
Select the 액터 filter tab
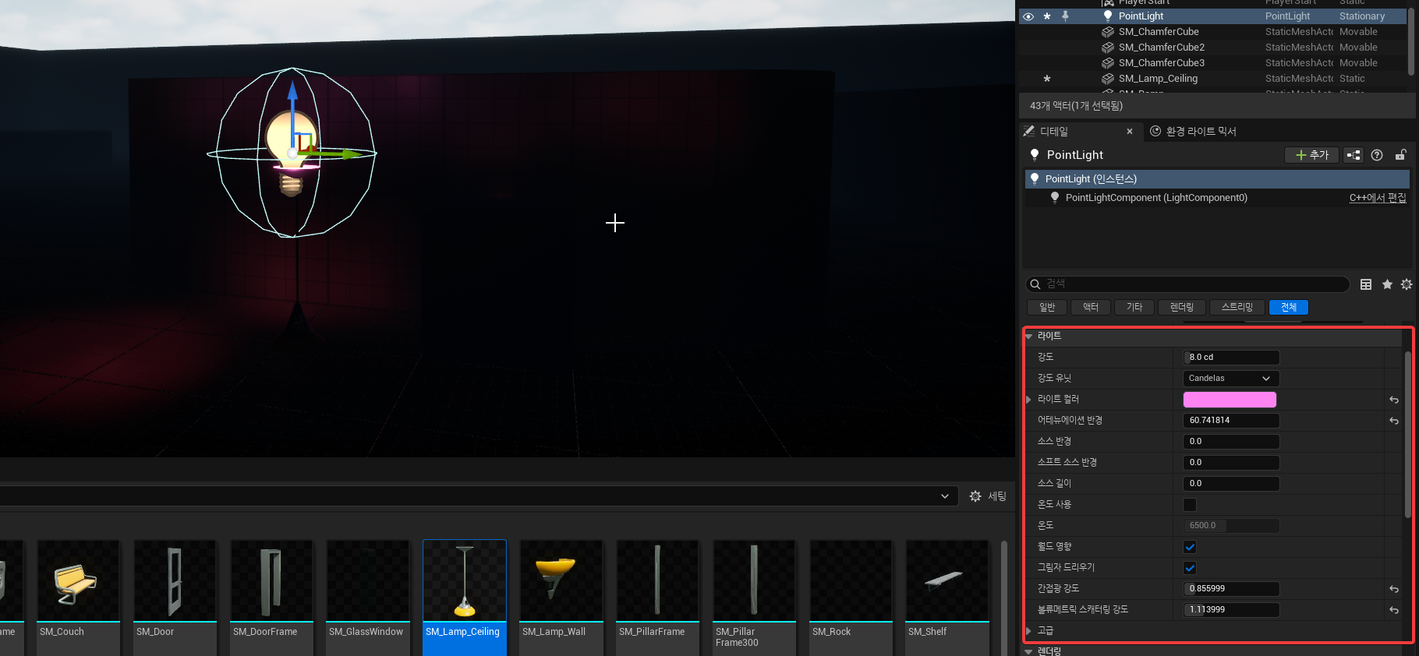(x=1091, y=308)
